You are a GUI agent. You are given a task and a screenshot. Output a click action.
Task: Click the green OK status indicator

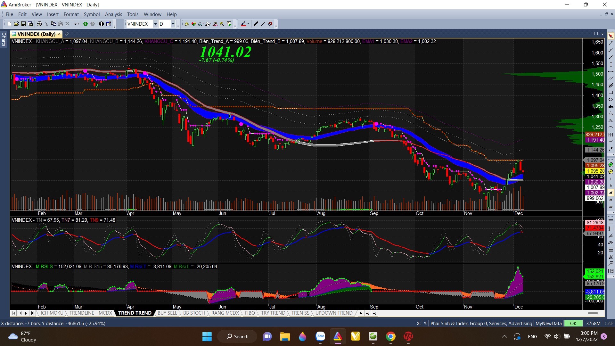pyautogui.click(x=573, y=324)
